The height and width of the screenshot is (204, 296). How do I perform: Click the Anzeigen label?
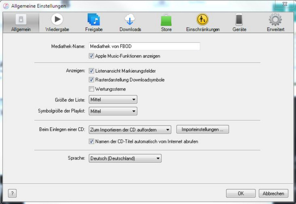point(75,71)
